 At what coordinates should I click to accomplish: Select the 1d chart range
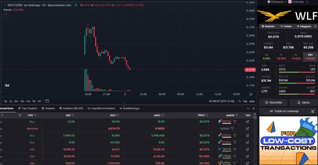[39, 101]
